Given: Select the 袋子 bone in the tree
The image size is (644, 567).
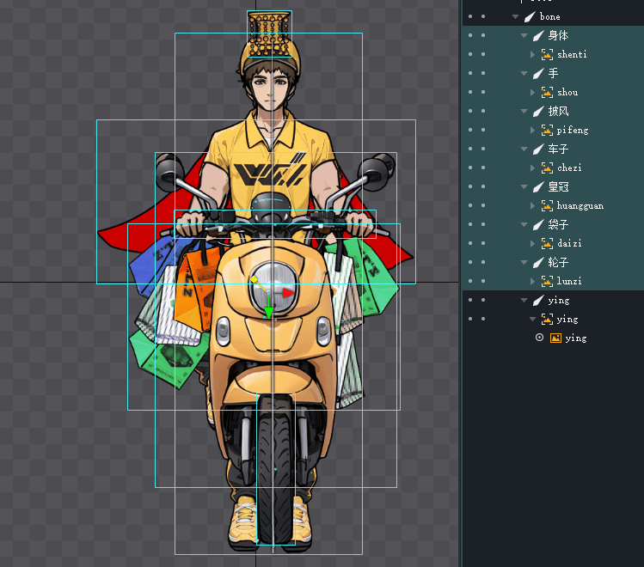Looking at the screenshot, I should (558, 225).
